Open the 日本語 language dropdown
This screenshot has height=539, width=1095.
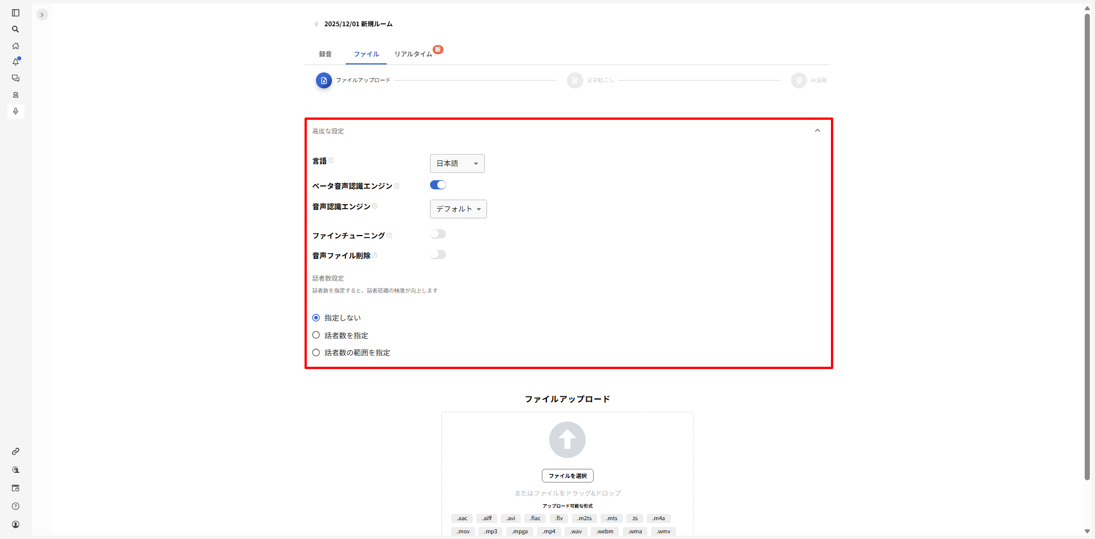pos(457,164)
